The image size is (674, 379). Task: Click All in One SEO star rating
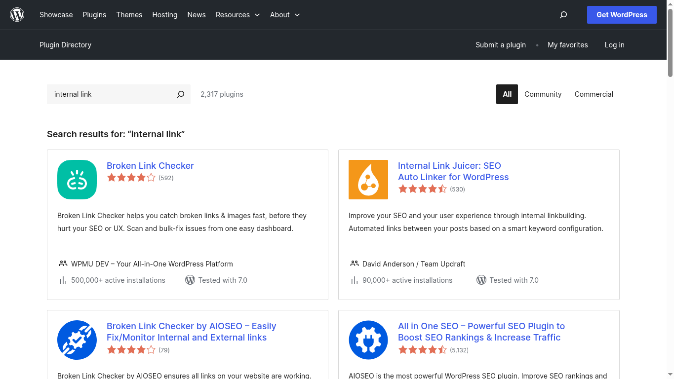[423, 350]
